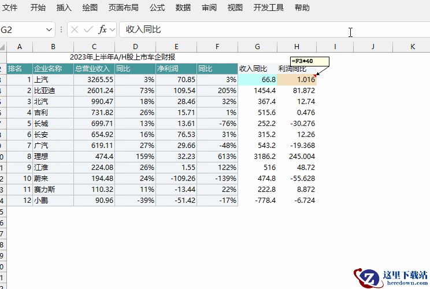
Task: Open the 审阅 ribbon tab
Action: [x=209, y=8]
